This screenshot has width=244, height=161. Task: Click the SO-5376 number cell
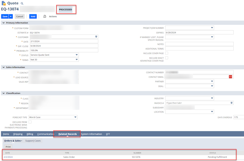pyautogui.click(x=136, y=157)
